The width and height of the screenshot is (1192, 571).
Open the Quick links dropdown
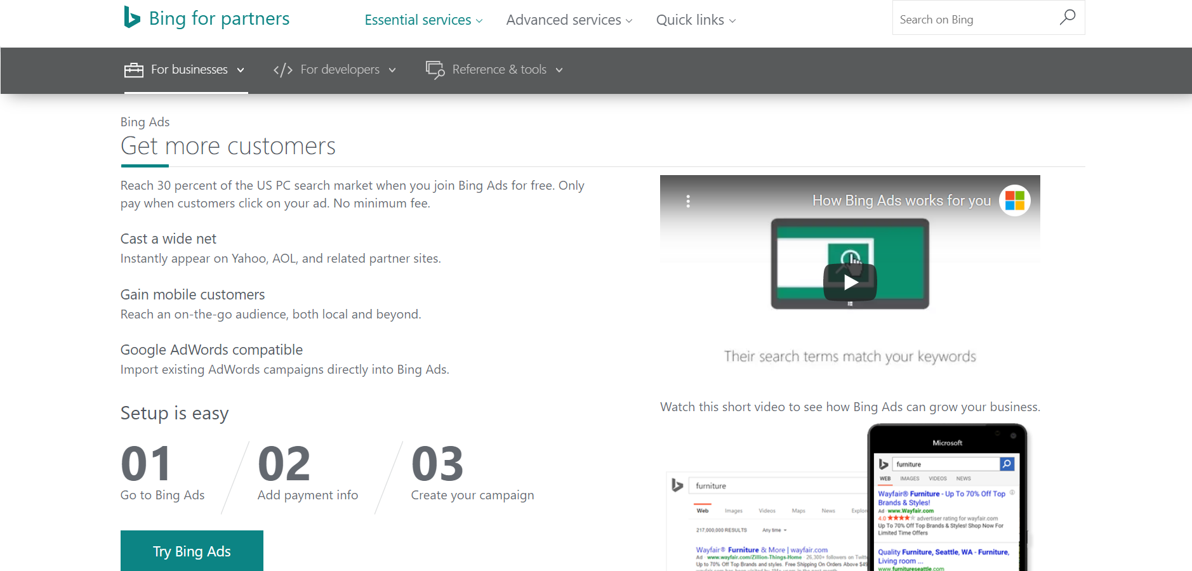click(x=696, y=20)
